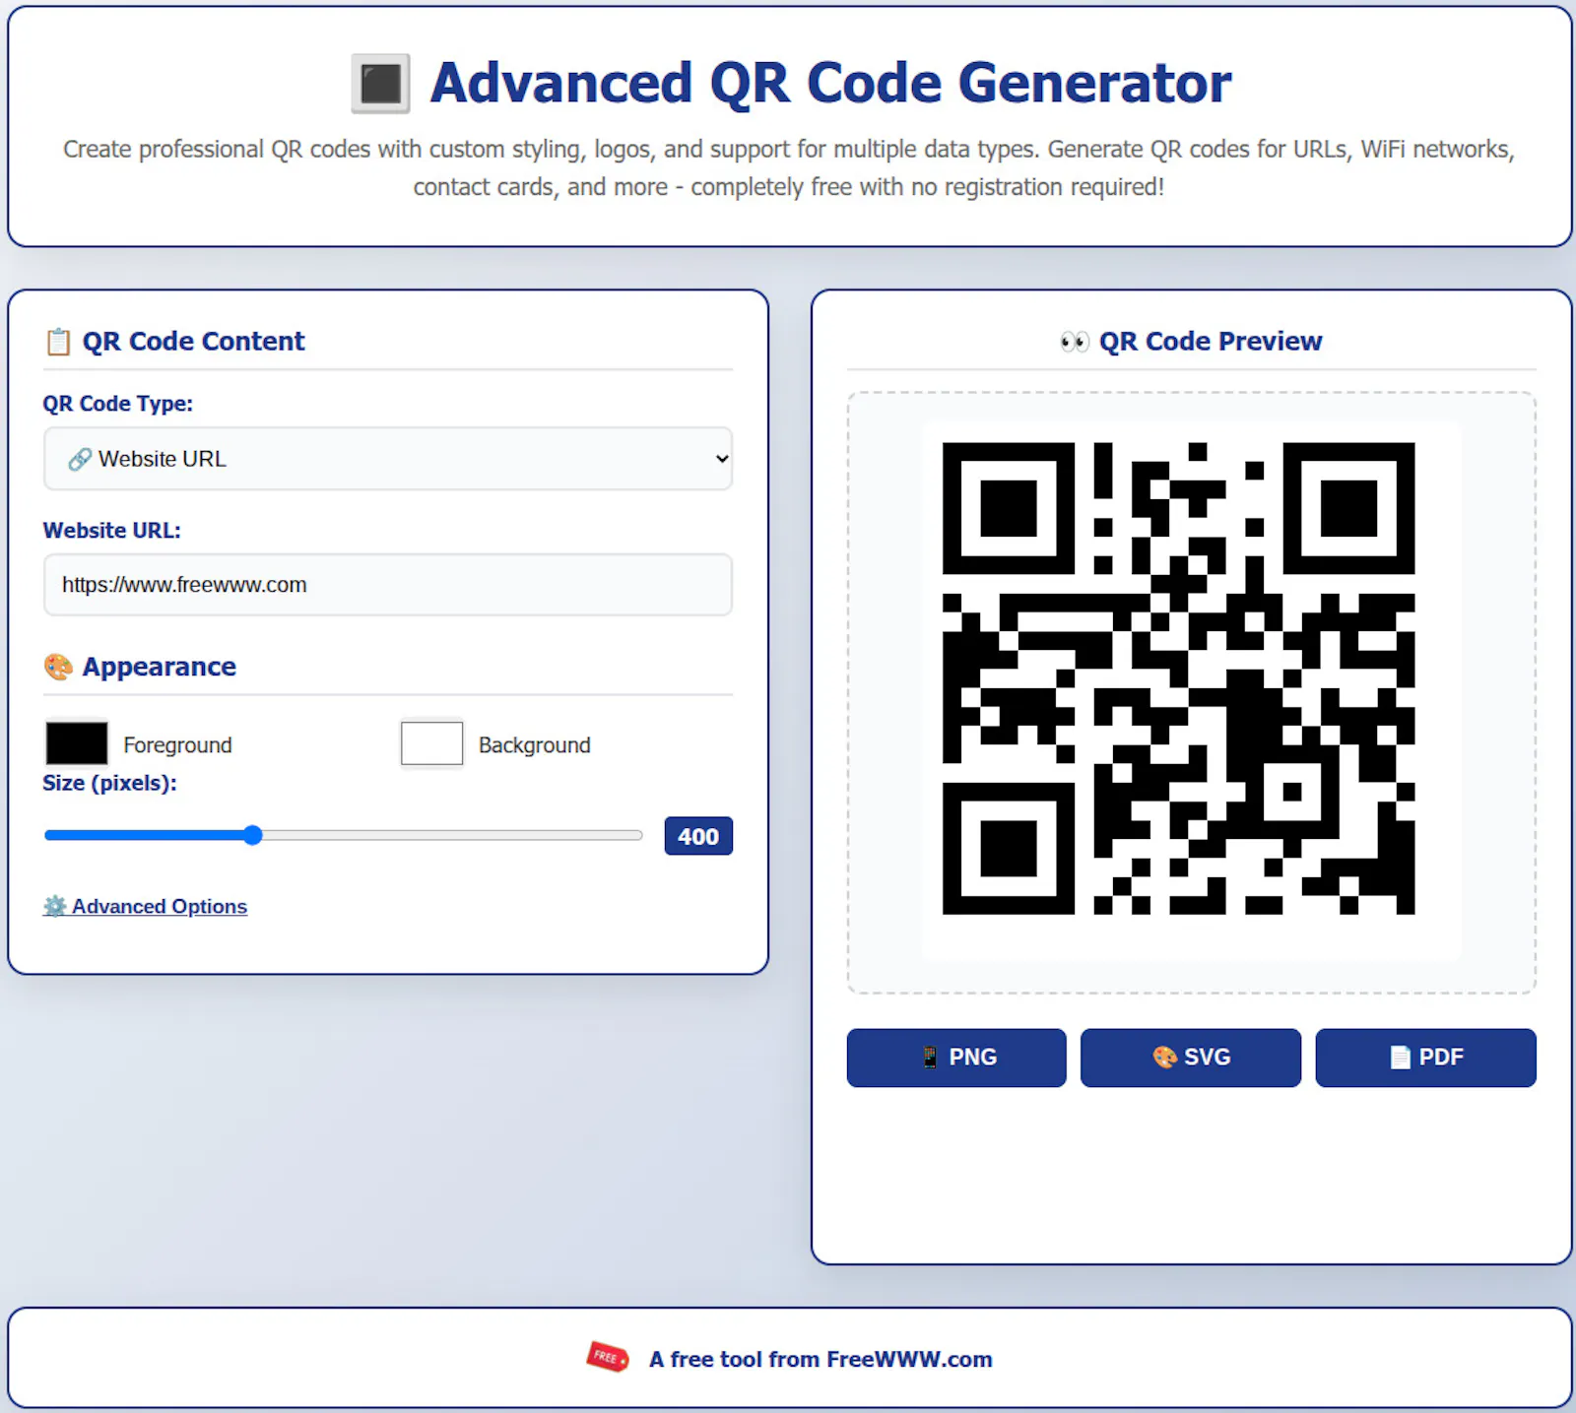The width and height of the screenshot is (1576, 1413).
Task: Click the gear icon in Advanced Options
Action: click(x=55, y=906)
